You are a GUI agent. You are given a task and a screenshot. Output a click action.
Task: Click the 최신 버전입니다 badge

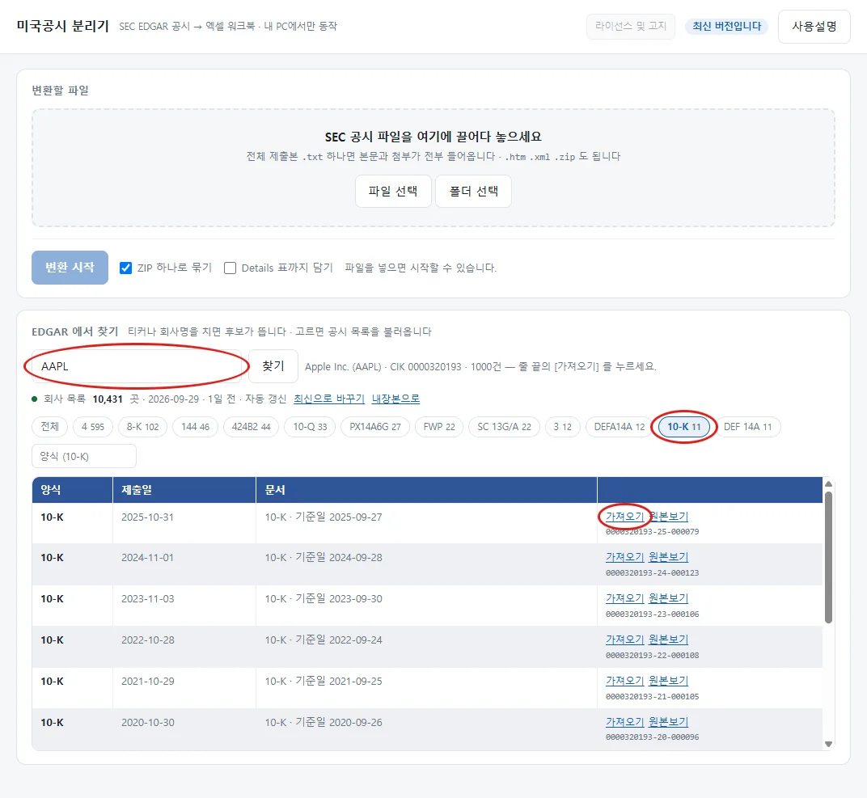pyautogui.click(x=726, y=27)
